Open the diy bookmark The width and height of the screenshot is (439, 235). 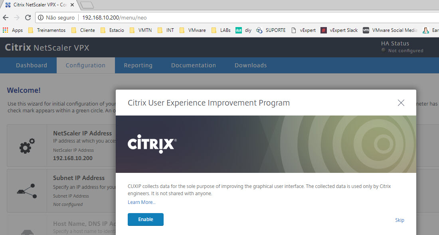[243, 30]
